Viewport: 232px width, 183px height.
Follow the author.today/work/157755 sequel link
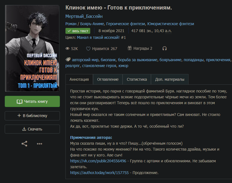[x=99, y=173]
